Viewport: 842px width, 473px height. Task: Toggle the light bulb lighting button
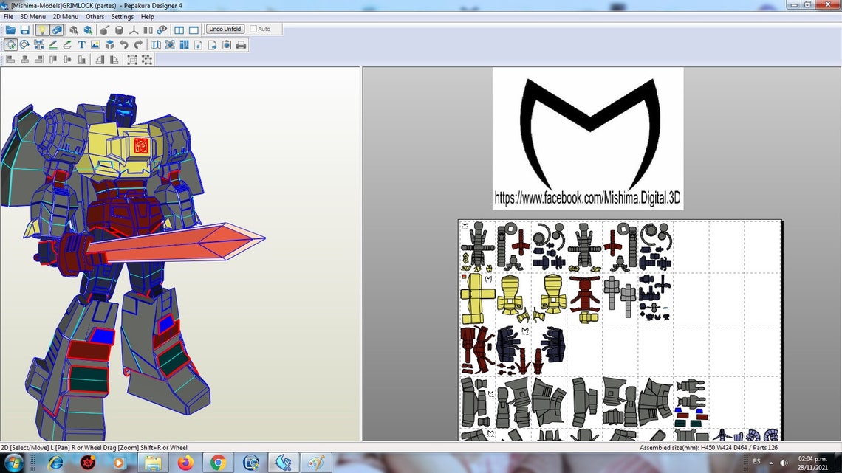[42, 30]
